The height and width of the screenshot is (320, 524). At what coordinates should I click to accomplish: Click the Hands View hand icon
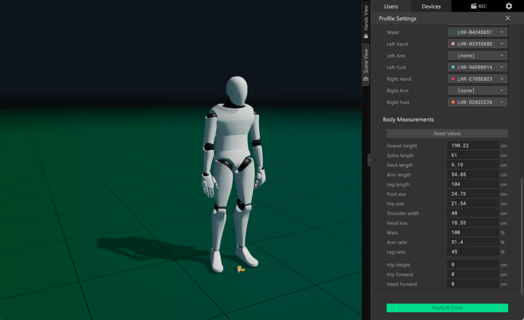pyautogui.click(x=366, y=36)
